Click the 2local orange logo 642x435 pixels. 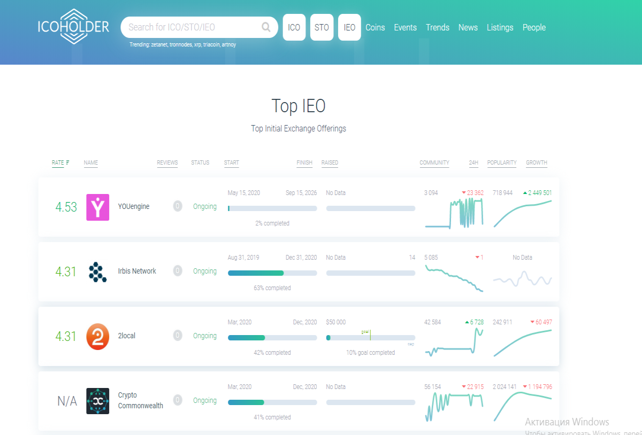click(x=98, y=337)
